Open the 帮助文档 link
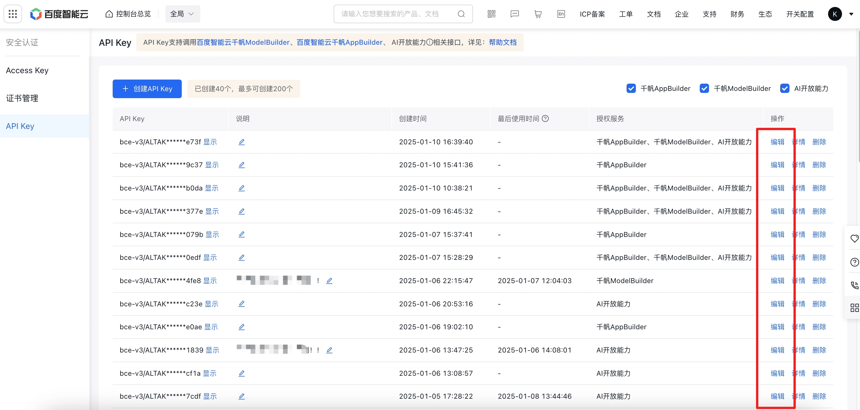The width and height of the screenshot is (860, 410). [x=503, y=42]
